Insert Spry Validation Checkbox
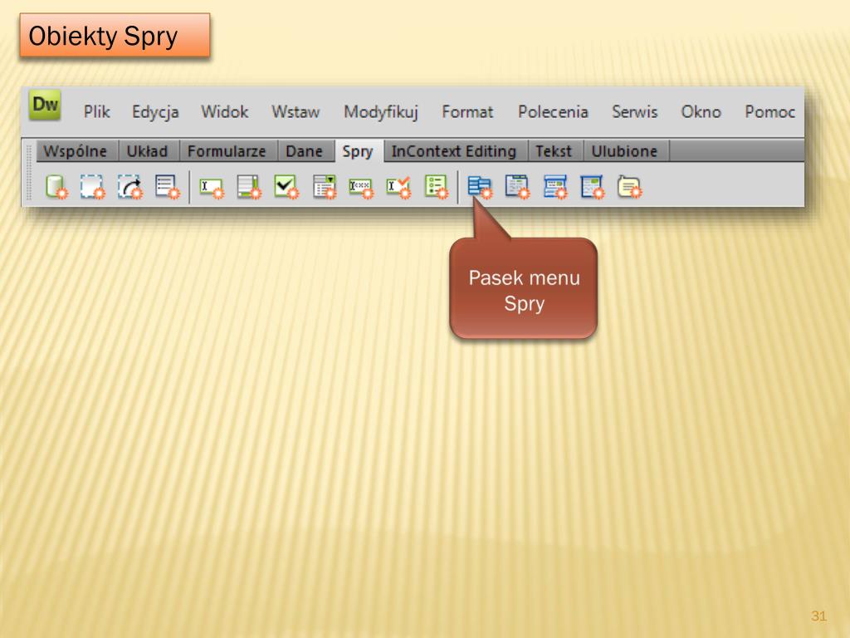850x638 pixels. tap(286, 187)
